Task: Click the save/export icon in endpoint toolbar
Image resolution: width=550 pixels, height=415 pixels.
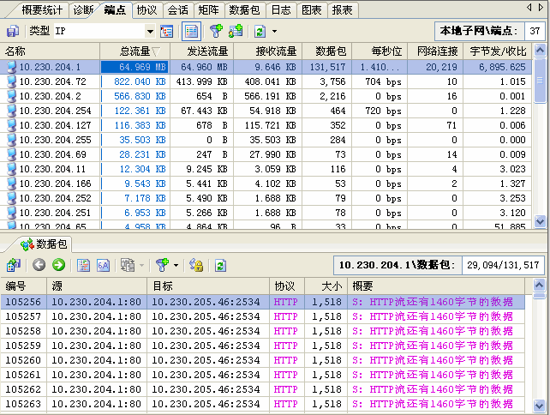Action: tap(13, 31)
